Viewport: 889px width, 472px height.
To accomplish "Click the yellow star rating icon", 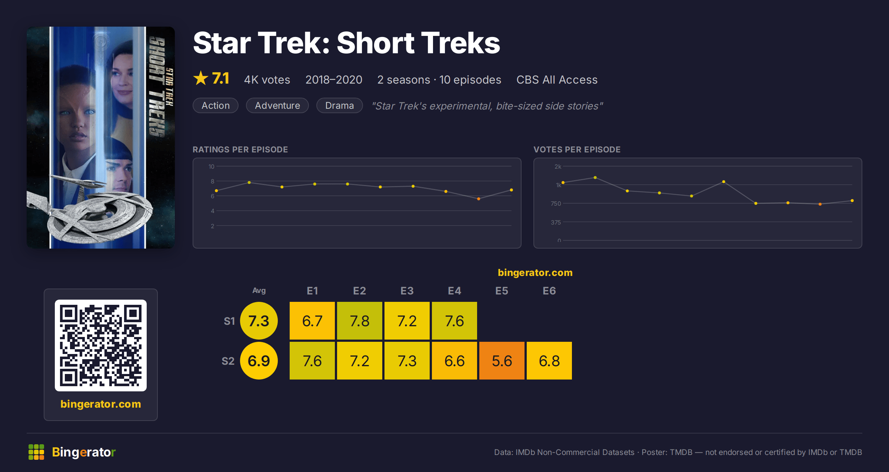I will coord(201,78).
